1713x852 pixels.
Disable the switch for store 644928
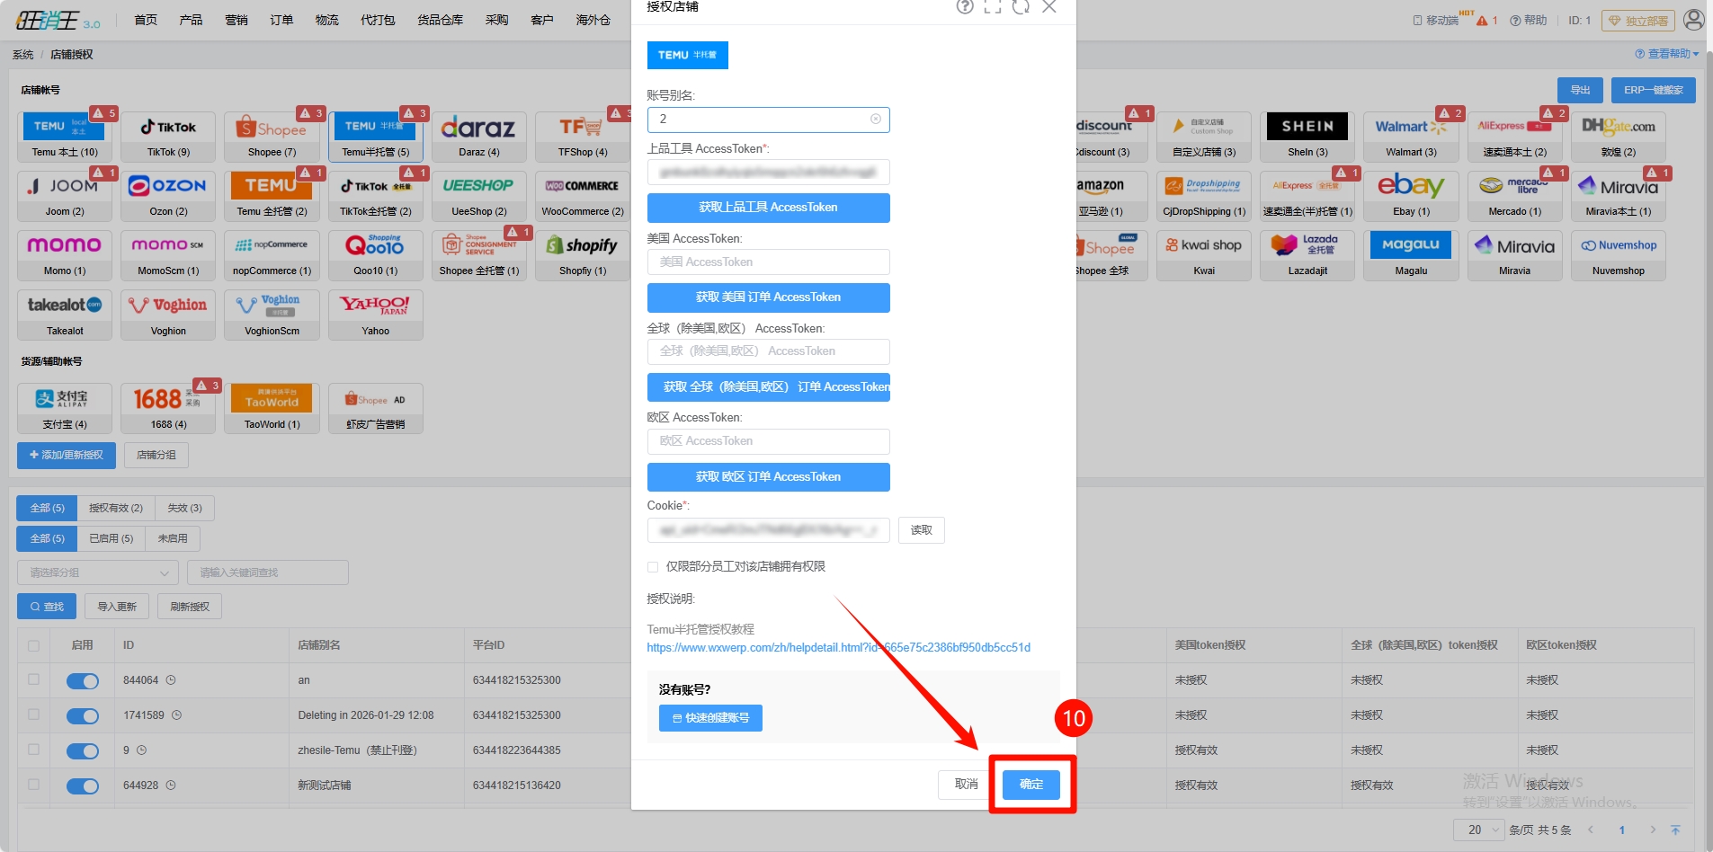[x=83, y=786]
